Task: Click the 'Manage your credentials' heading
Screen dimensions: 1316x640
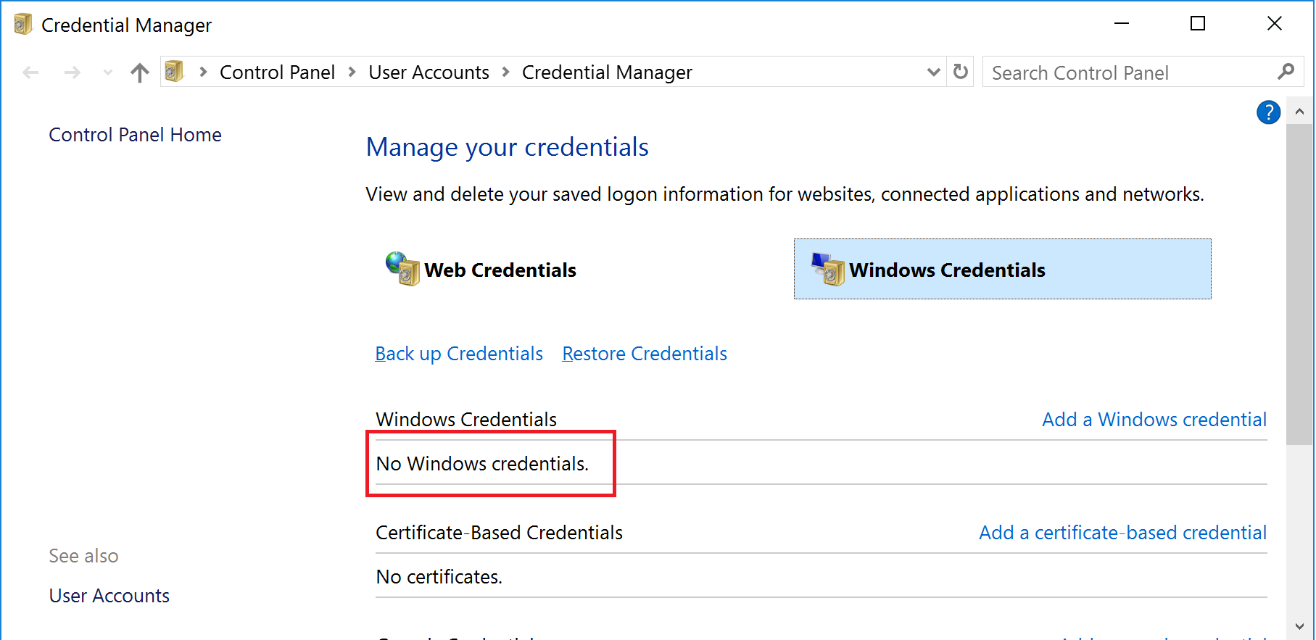Action: (x=507, y=147)
